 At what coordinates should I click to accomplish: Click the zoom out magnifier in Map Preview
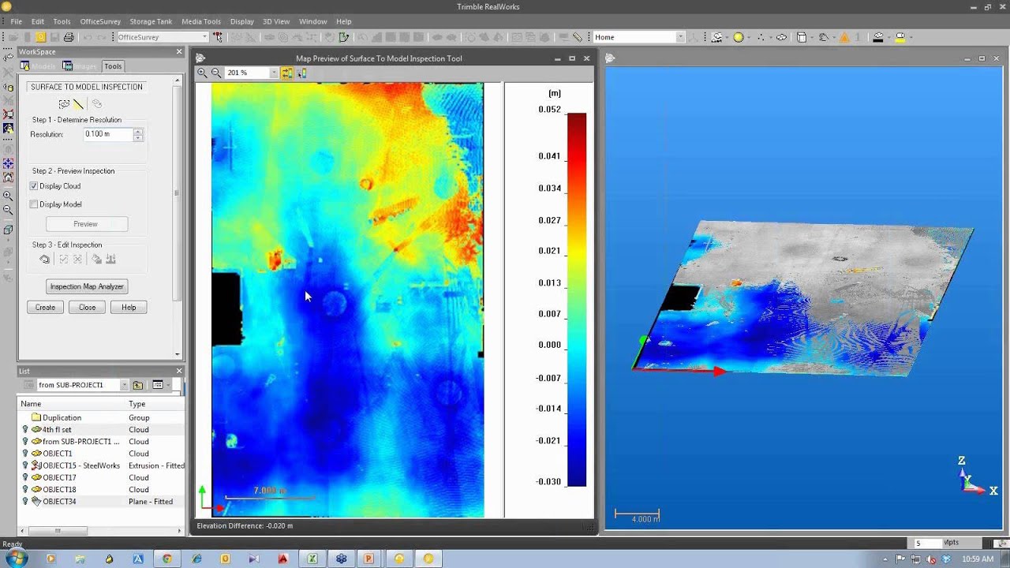tap(215, 73)
